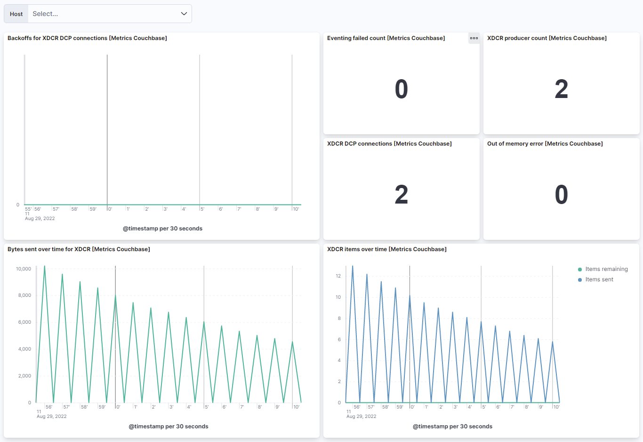Toggle the Host filter pill

16,14
